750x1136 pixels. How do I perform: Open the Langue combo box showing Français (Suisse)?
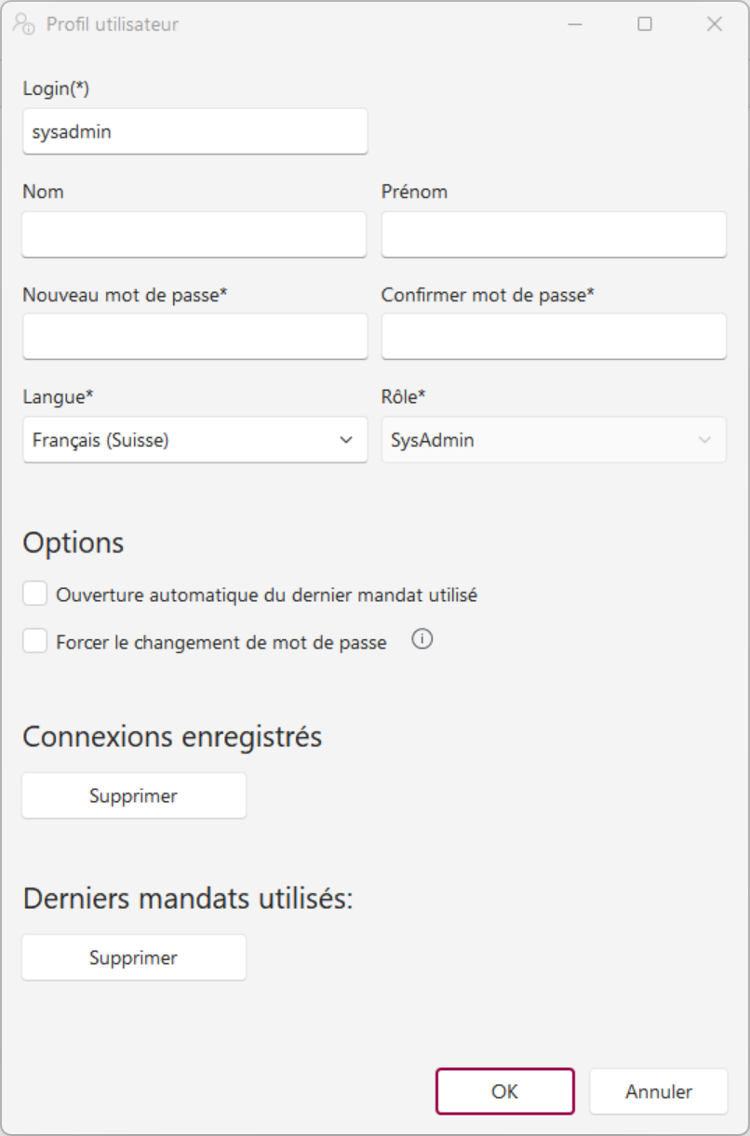186,440
